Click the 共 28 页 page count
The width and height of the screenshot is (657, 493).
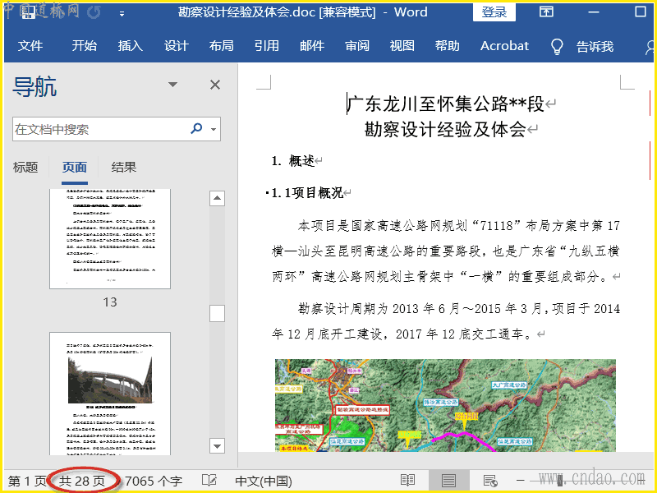[82, 481]
